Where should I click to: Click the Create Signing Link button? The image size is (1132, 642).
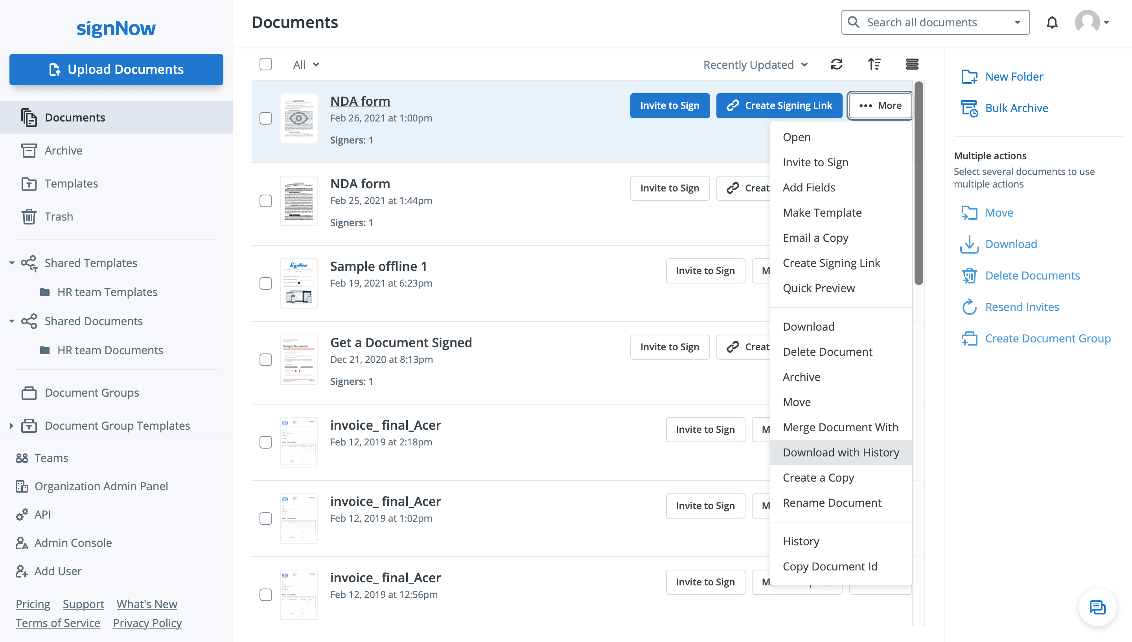tap(779, 105)
